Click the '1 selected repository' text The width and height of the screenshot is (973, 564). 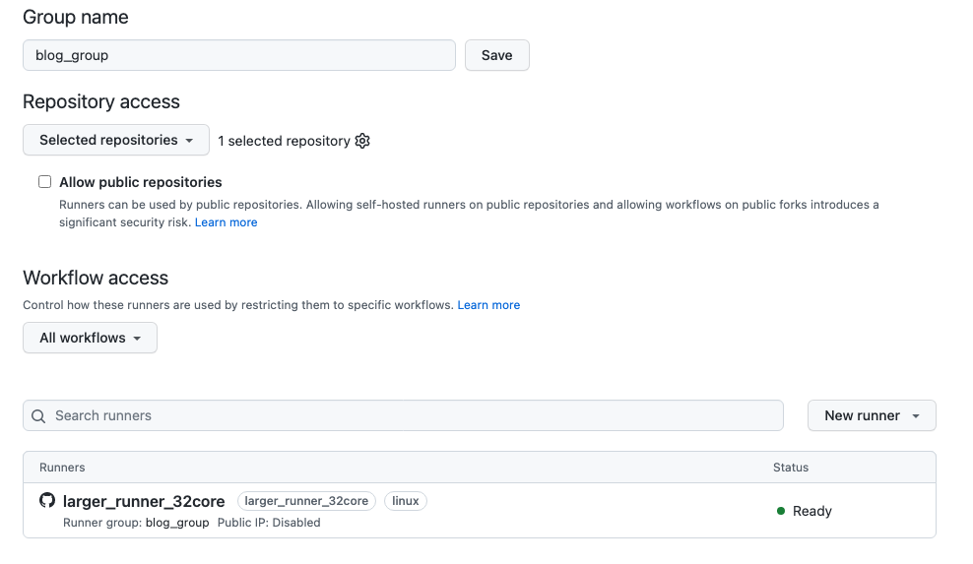click(284, 141)
